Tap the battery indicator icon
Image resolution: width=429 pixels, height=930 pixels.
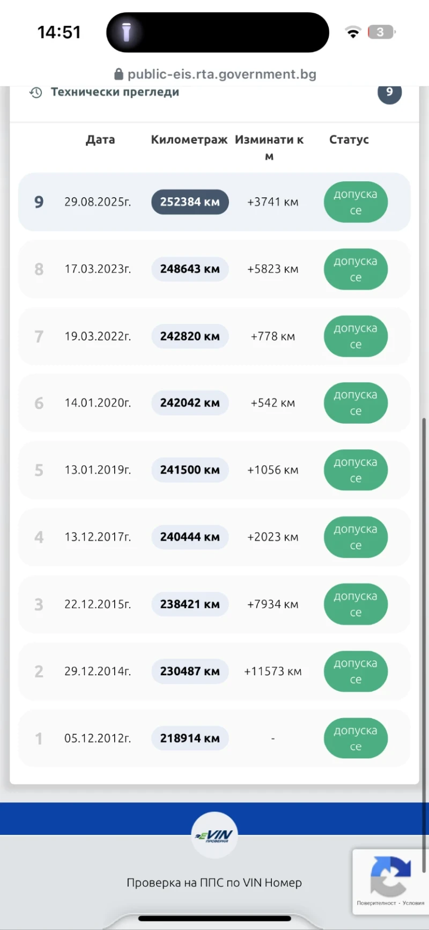(381, 32)
